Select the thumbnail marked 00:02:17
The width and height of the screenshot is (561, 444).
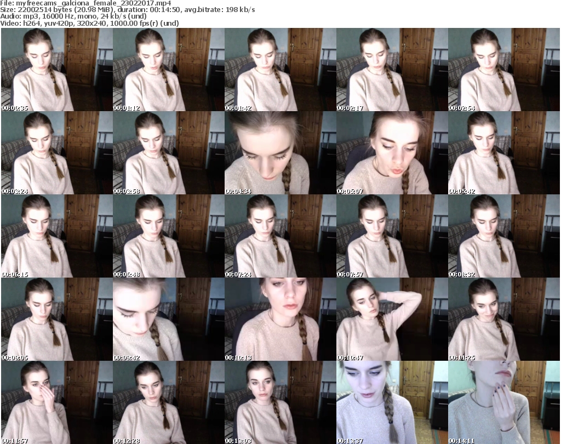[392, 70]
